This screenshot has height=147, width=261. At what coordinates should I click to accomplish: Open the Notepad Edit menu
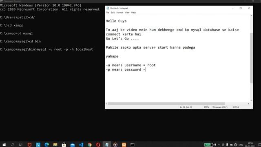pyautogui.click(x=113, y=13)
